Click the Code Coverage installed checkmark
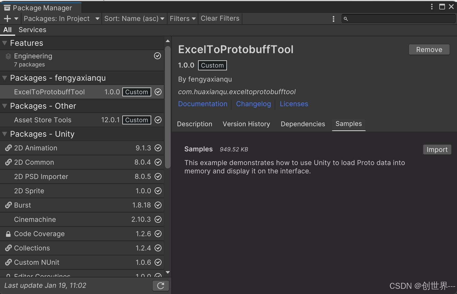The width and height of the screenshot is (457, 294). tap(158, 234)
